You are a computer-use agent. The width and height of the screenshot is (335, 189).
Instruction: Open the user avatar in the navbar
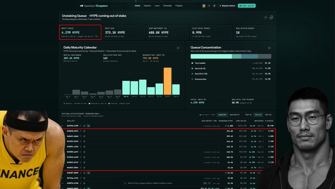point(203,6)
